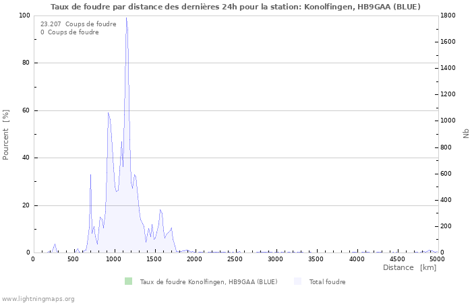Click the 3500 km tick label on the x-axis
This screenshot has height=303, width=472.
[316, 259]
